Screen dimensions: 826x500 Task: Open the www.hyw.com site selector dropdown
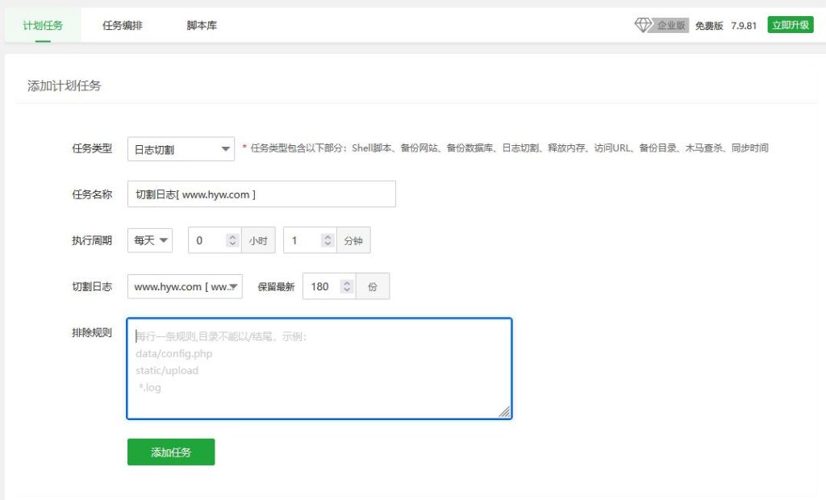click(185, 286)
